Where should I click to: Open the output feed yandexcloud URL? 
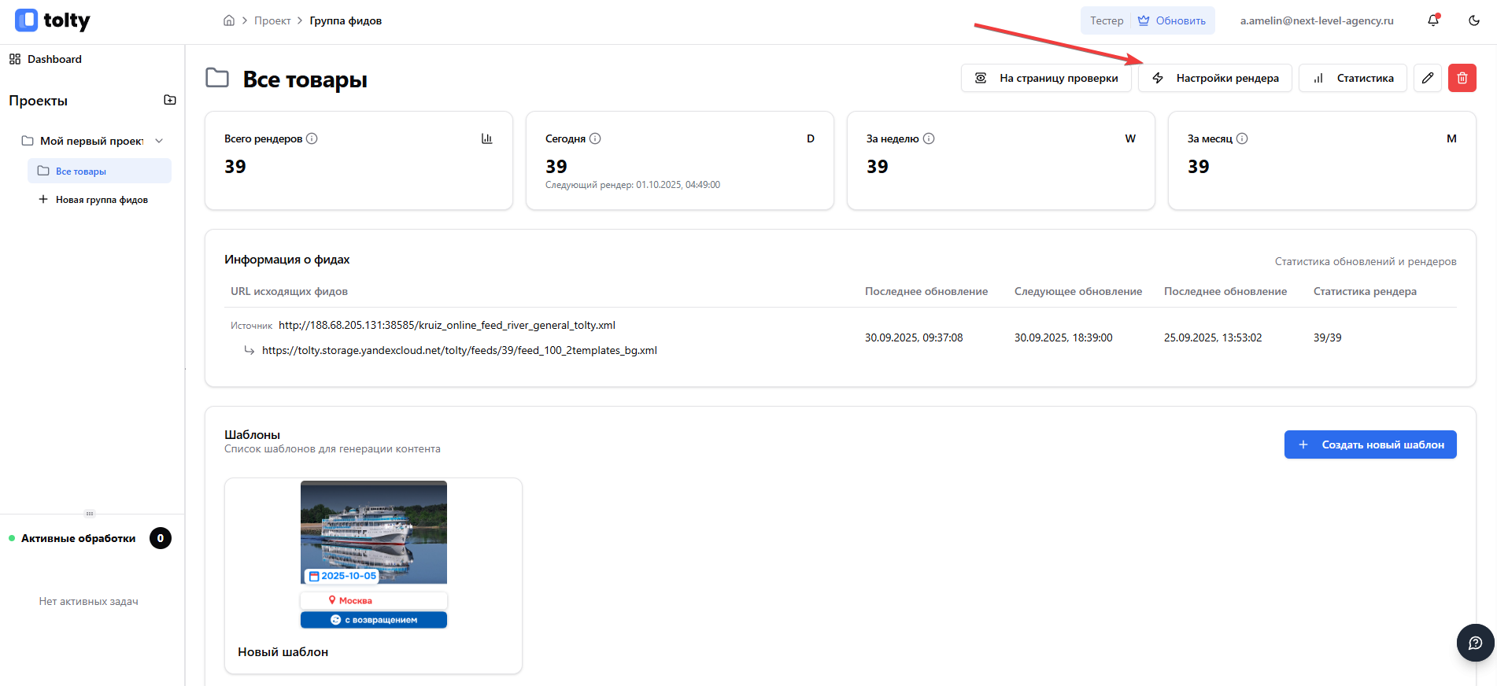click(x=460, y=350)
